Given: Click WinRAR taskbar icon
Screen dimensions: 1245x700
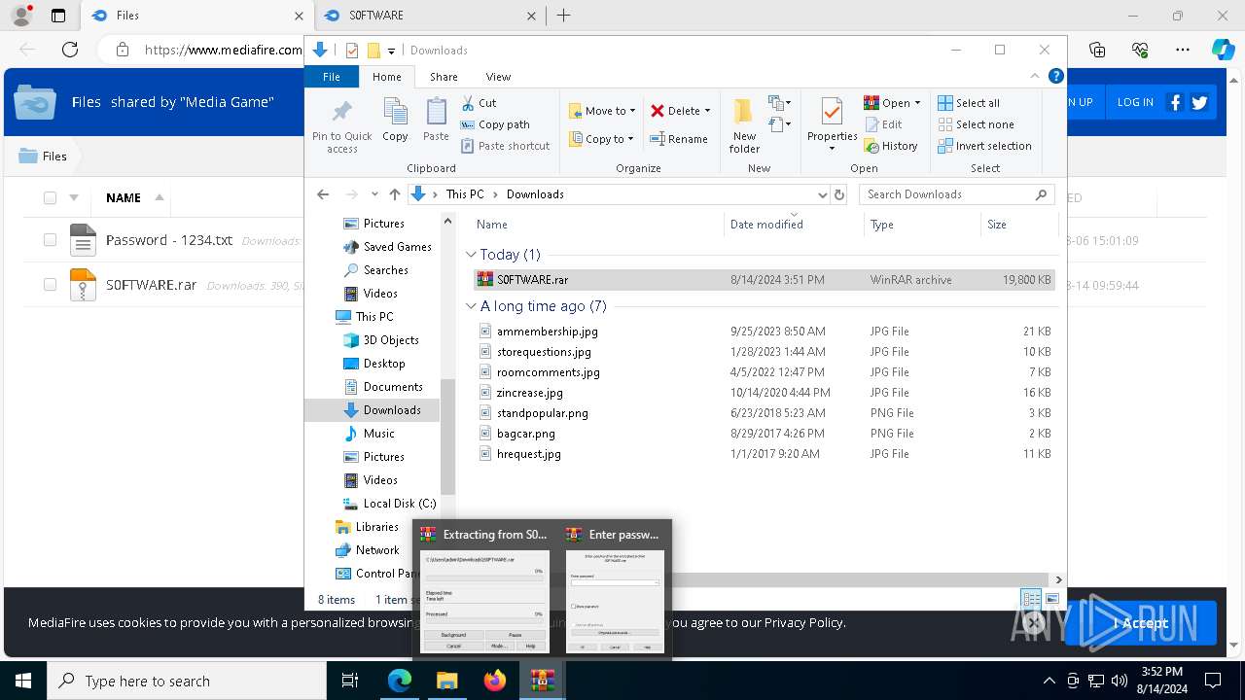Looking at the screenshot, I should 543,681.
